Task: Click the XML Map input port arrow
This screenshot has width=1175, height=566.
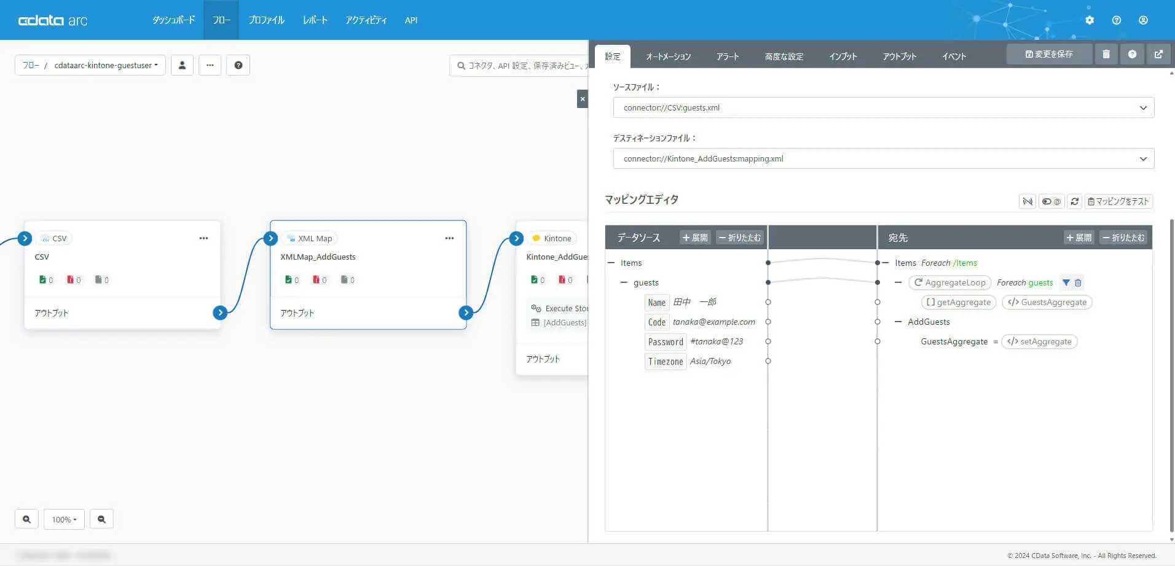Action: 270,238
